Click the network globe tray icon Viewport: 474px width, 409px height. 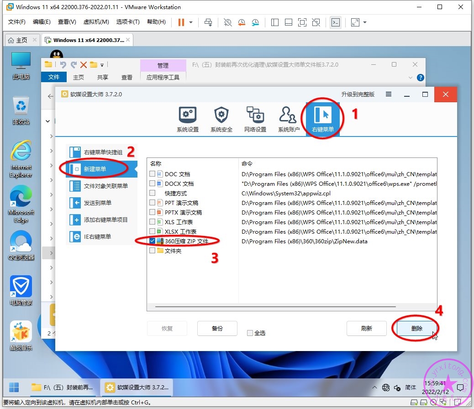coord(386,387)
